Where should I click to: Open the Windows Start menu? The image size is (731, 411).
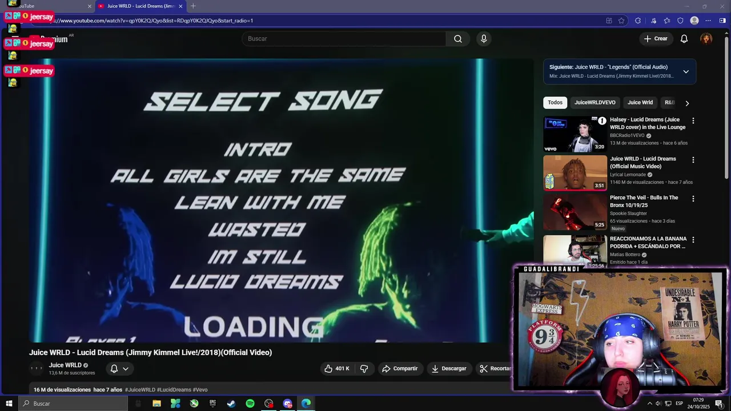(x=9, y=404)
